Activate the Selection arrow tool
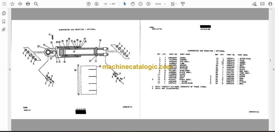 point(125,4)
